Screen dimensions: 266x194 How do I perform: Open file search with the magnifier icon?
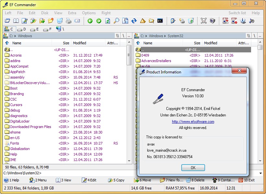click(x=116, y=21)
